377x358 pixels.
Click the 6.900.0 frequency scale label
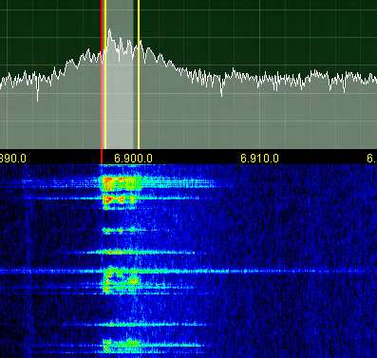[x=133, y=158]
